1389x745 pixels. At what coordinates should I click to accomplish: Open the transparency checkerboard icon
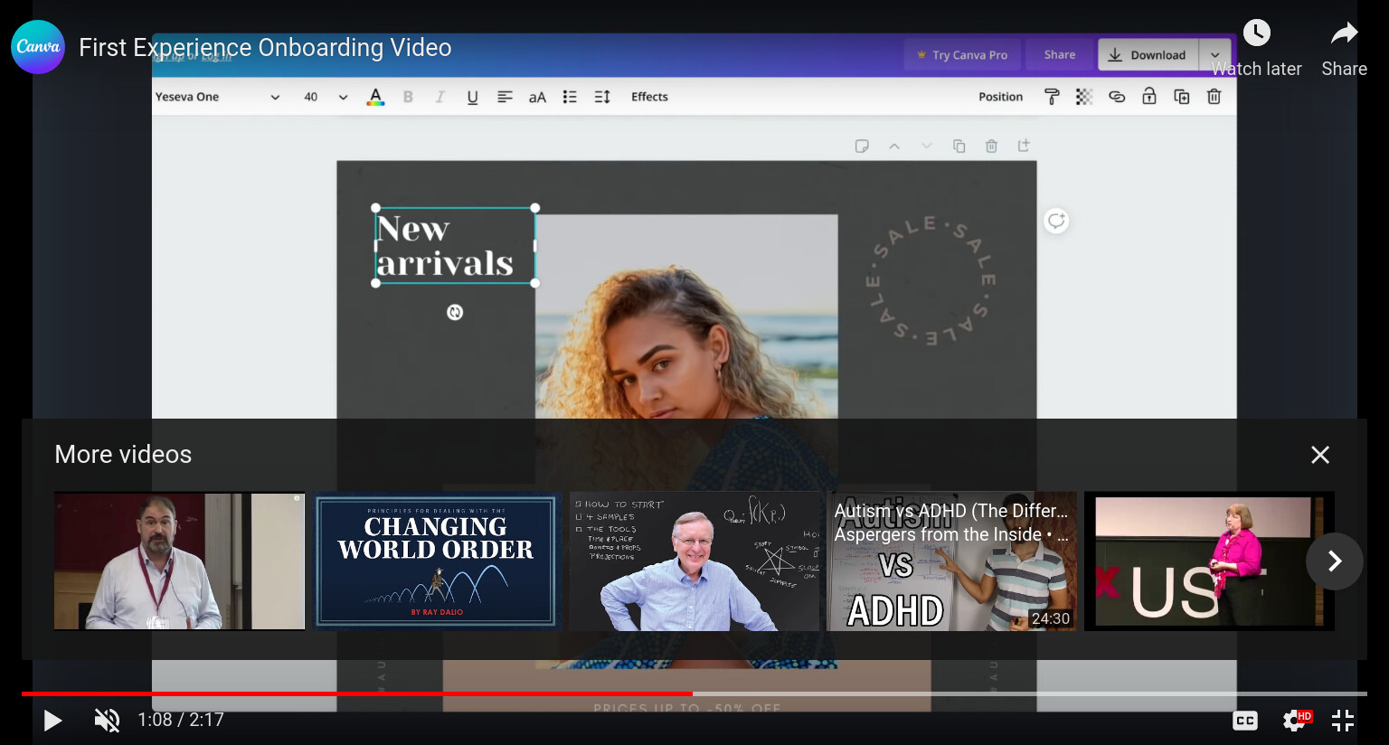[1084, 97]
